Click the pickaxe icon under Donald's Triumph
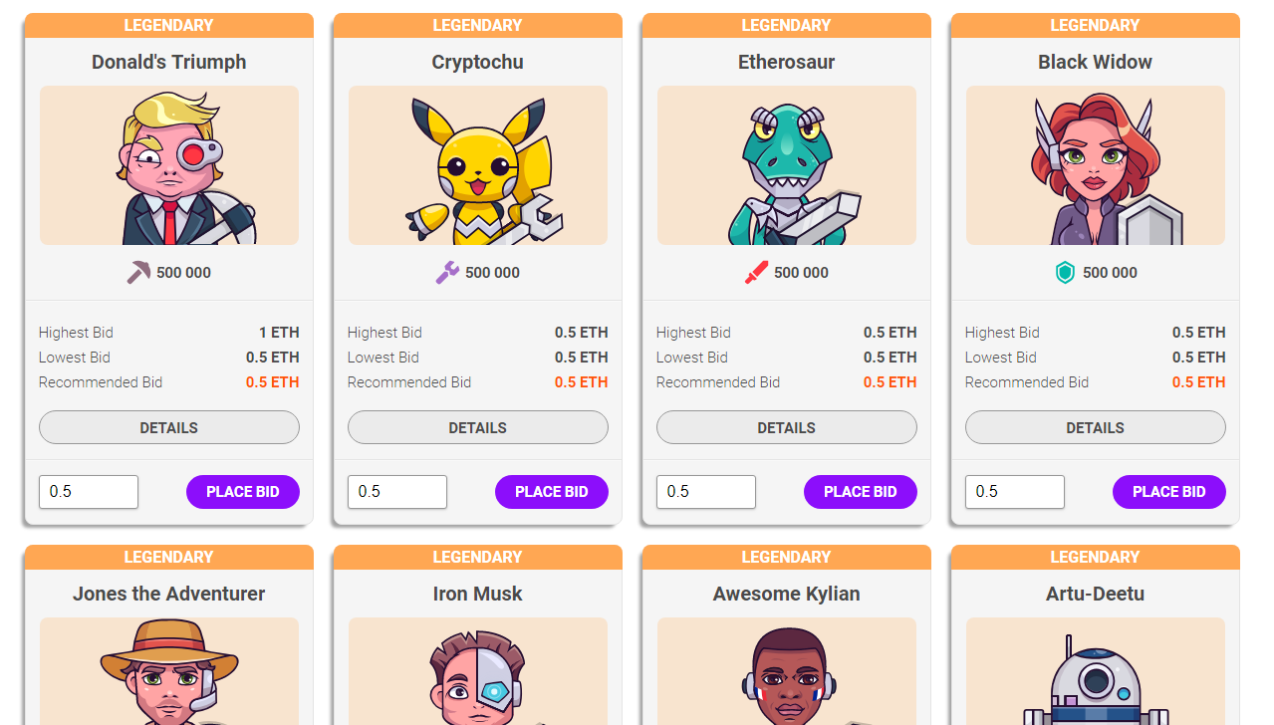 [x=138, y=272]
